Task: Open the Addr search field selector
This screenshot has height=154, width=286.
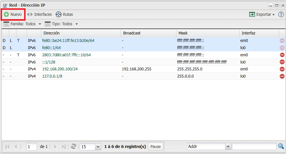Action: click(228, 147)
